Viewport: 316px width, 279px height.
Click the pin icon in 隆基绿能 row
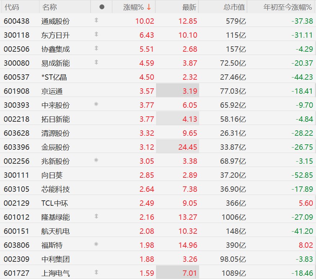(x=96, y=216)
